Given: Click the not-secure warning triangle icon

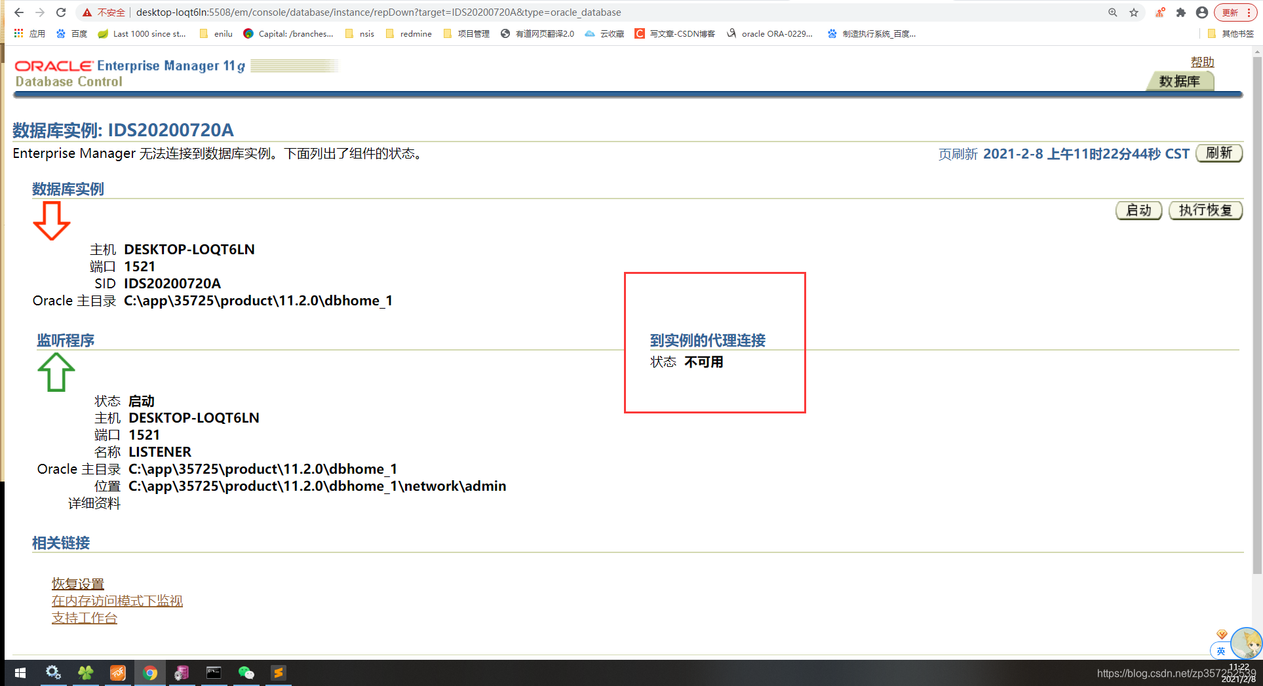Looking at the screenshot, I should pos(87,12).
